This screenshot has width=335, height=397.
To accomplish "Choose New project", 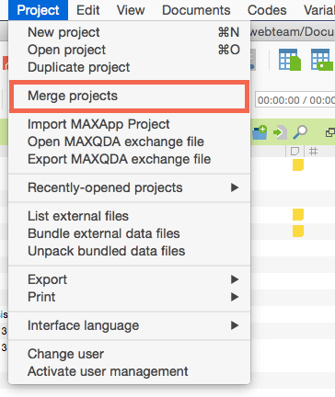I will point(129,32).
